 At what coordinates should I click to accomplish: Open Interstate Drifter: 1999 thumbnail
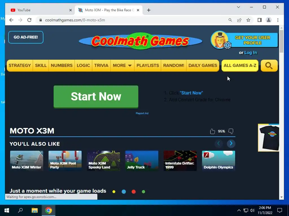(180, 161)
